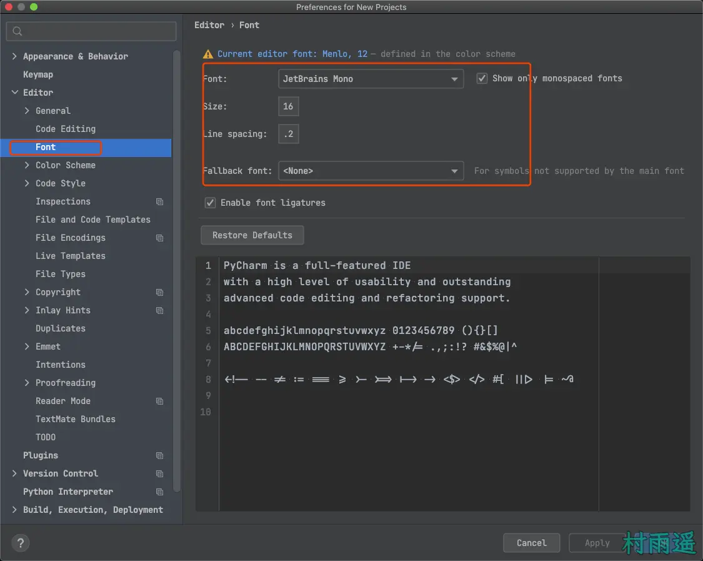Viewport: 703px width, 561px height.
Task: Click the copy icon beside Plugins
Action: pos(159,456)
